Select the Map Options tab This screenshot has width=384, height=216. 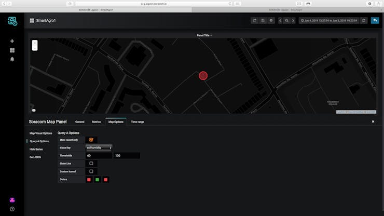(116, 122)
